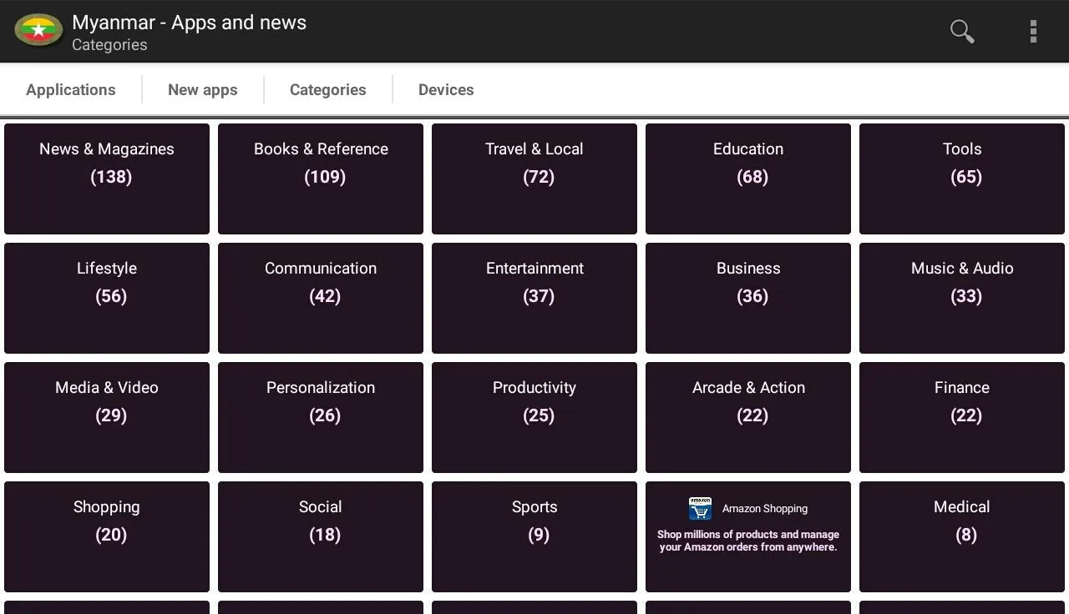The image size is (1069, 614).
Task: Open the Medical category tile
Action: 962,536
